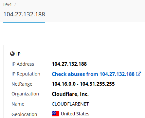Click the IP section heading text

(18, 54)
